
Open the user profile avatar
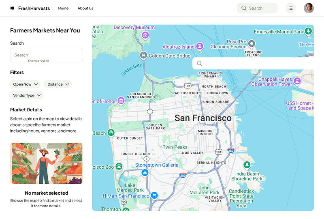(309, 8)
